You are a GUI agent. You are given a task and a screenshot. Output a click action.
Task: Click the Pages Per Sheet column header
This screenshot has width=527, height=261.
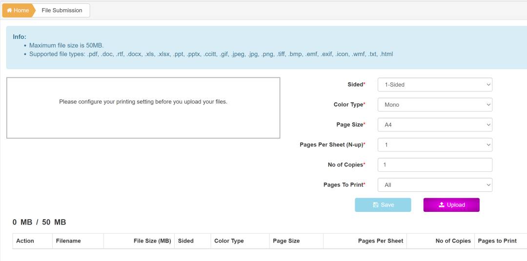[x=381, y=241]
